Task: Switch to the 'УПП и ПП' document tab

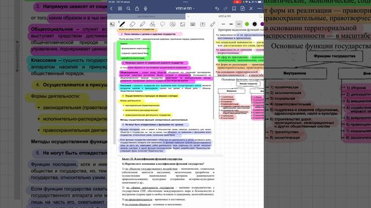Action: [225, 17]
